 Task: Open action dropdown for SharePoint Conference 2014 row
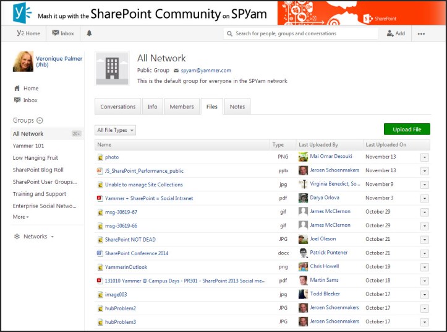point(425,253)
